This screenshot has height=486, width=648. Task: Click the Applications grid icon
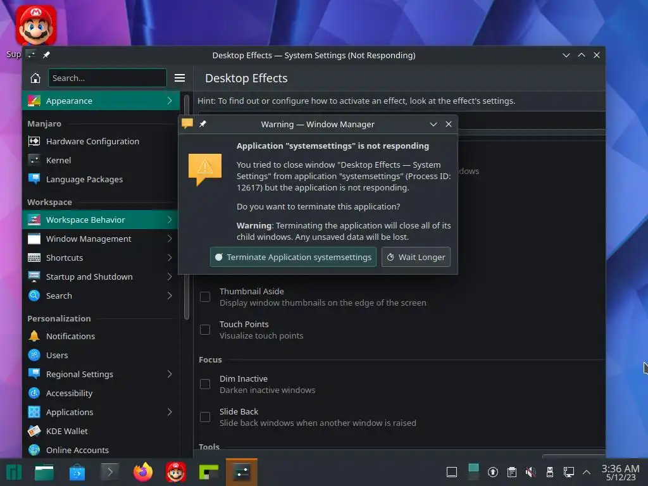tap(34, 412)
